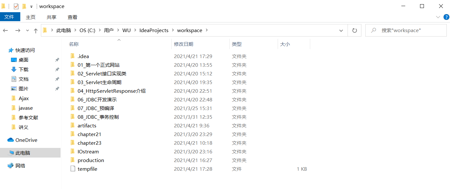Click OS (C:) in the address breadcrumb
Screen dimensions: 450x189
87,30
